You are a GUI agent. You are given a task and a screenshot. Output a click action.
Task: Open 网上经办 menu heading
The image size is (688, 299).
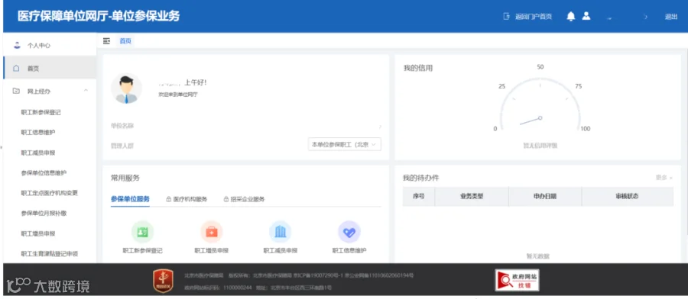pos(39,92)
